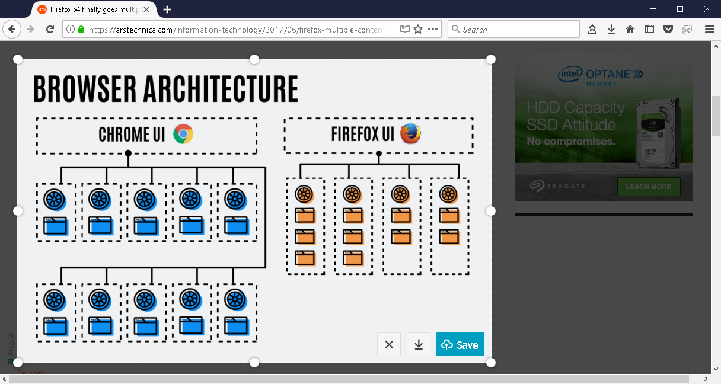Click the Intel Optane Memory logo

point(600,76)
